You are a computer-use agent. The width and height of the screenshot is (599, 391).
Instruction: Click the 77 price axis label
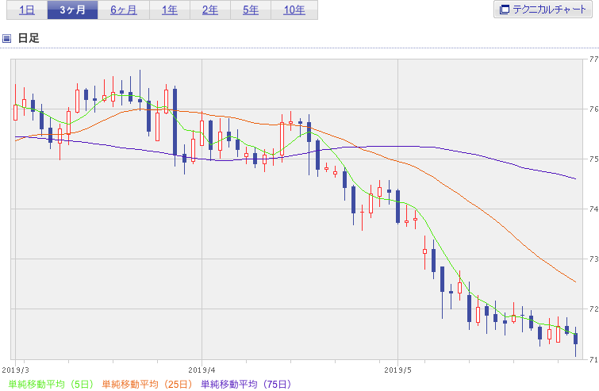coord(593,59)
